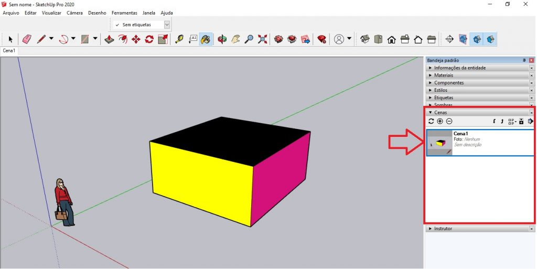Choose the Tape Measure tool
The width and height of the screenshot is (537, 269).
pyautogui.click(x=179, y=39)
